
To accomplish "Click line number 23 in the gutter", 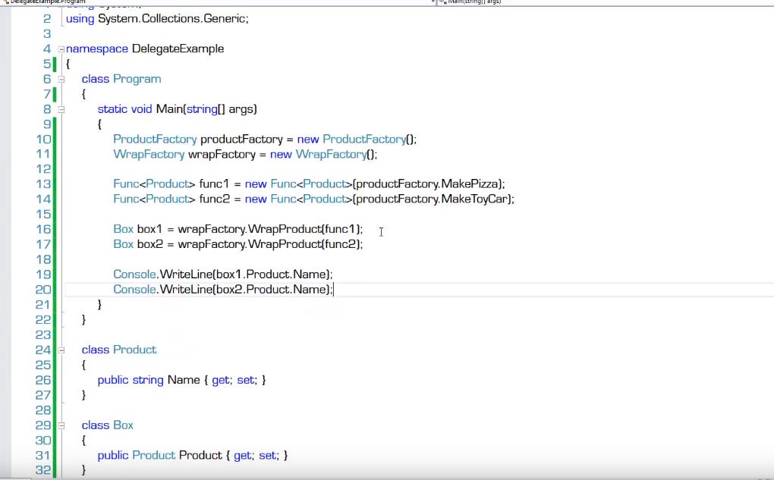I will pyautogui.click(x=43, y=335).
